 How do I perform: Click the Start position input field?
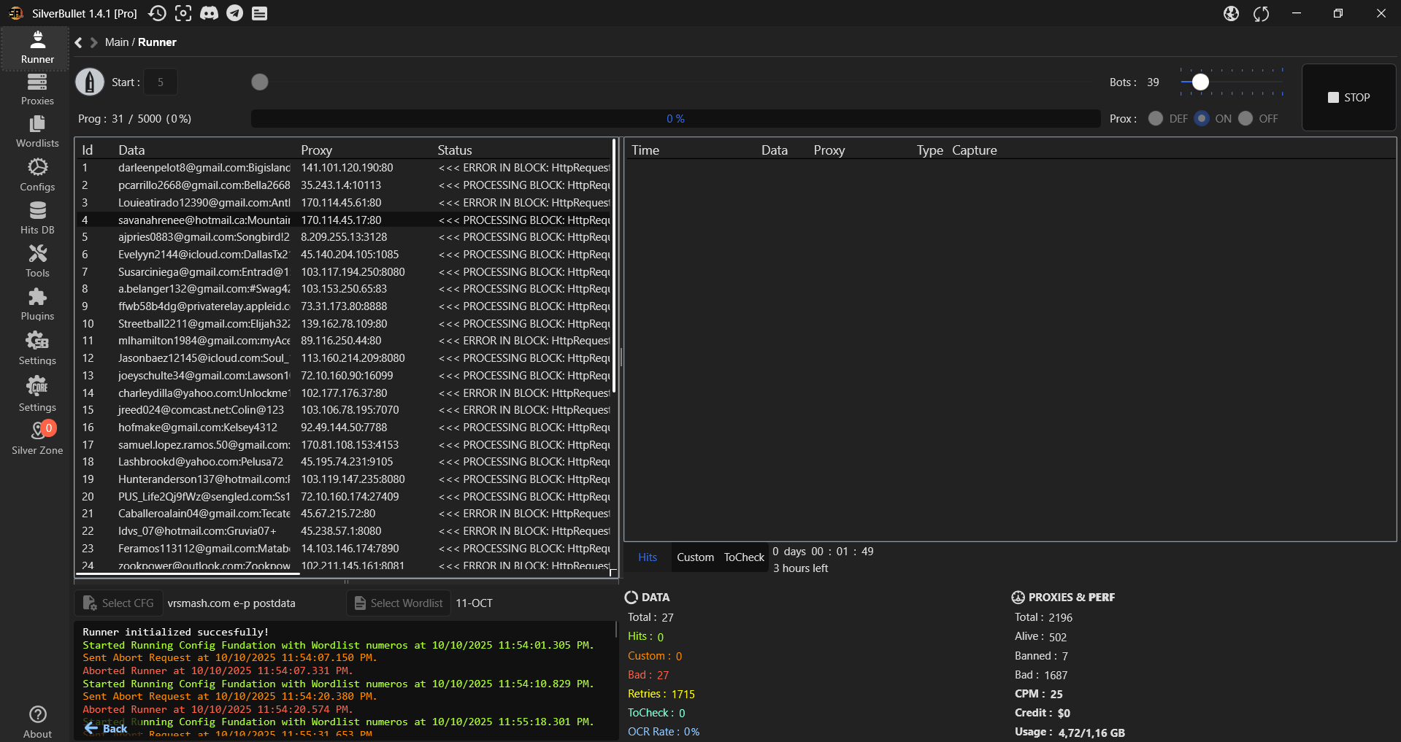click(x=161, y=82)
